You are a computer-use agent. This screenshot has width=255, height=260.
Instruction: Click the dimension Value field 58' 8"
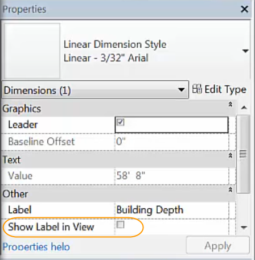[x=172, y=176]
